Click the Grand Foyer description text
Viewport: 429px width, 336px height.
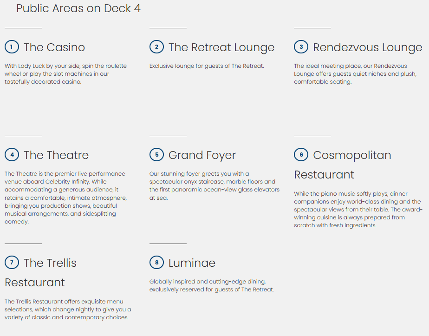pyautogui.click(x=214, y=186)
